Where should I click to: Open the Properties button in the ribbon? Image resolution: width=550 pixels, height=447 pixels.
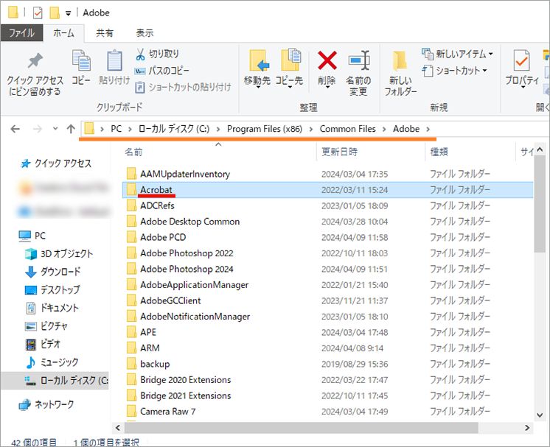click(x=521, y=68)
